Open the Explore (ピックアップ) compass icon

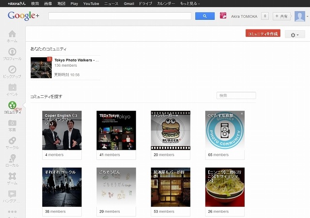[x=12, y=70]
